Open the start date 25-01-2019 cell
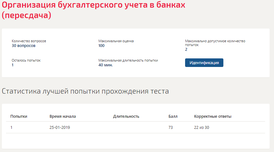Viewport: 274px width, 152px height. pos(60,128)
